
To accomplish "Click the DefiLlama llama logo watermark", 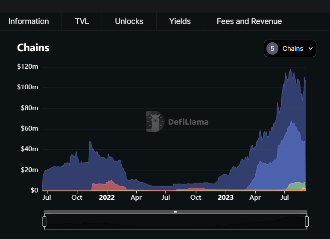I will point(155,122).
